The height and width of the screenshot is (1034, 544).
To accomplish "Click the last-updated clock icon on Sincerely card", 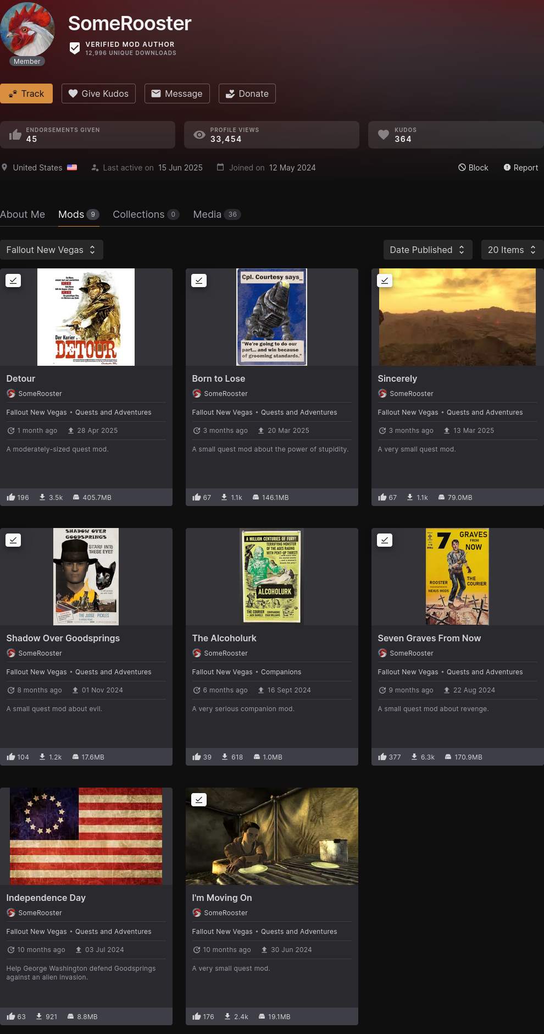I will click(x=382, y=431).
